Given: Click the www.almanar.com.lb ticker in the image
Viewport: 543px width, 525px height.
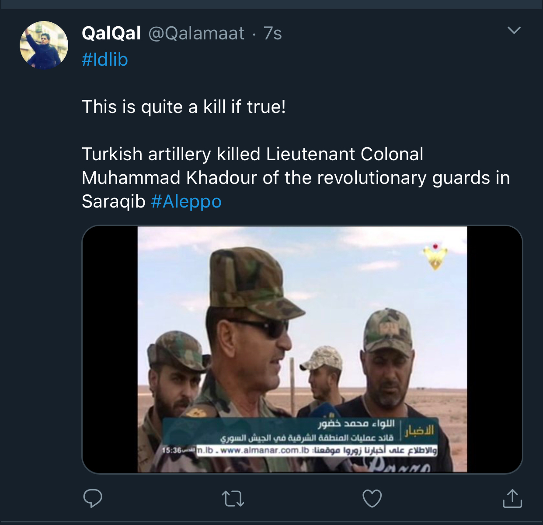Looking at the screenshot, I should [265, 450].
